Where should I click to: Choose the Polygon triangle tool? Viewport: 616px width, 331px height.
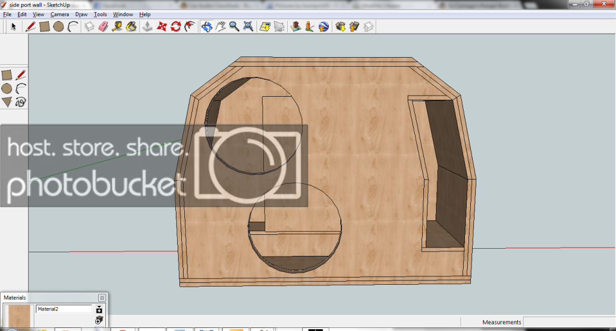7,102
